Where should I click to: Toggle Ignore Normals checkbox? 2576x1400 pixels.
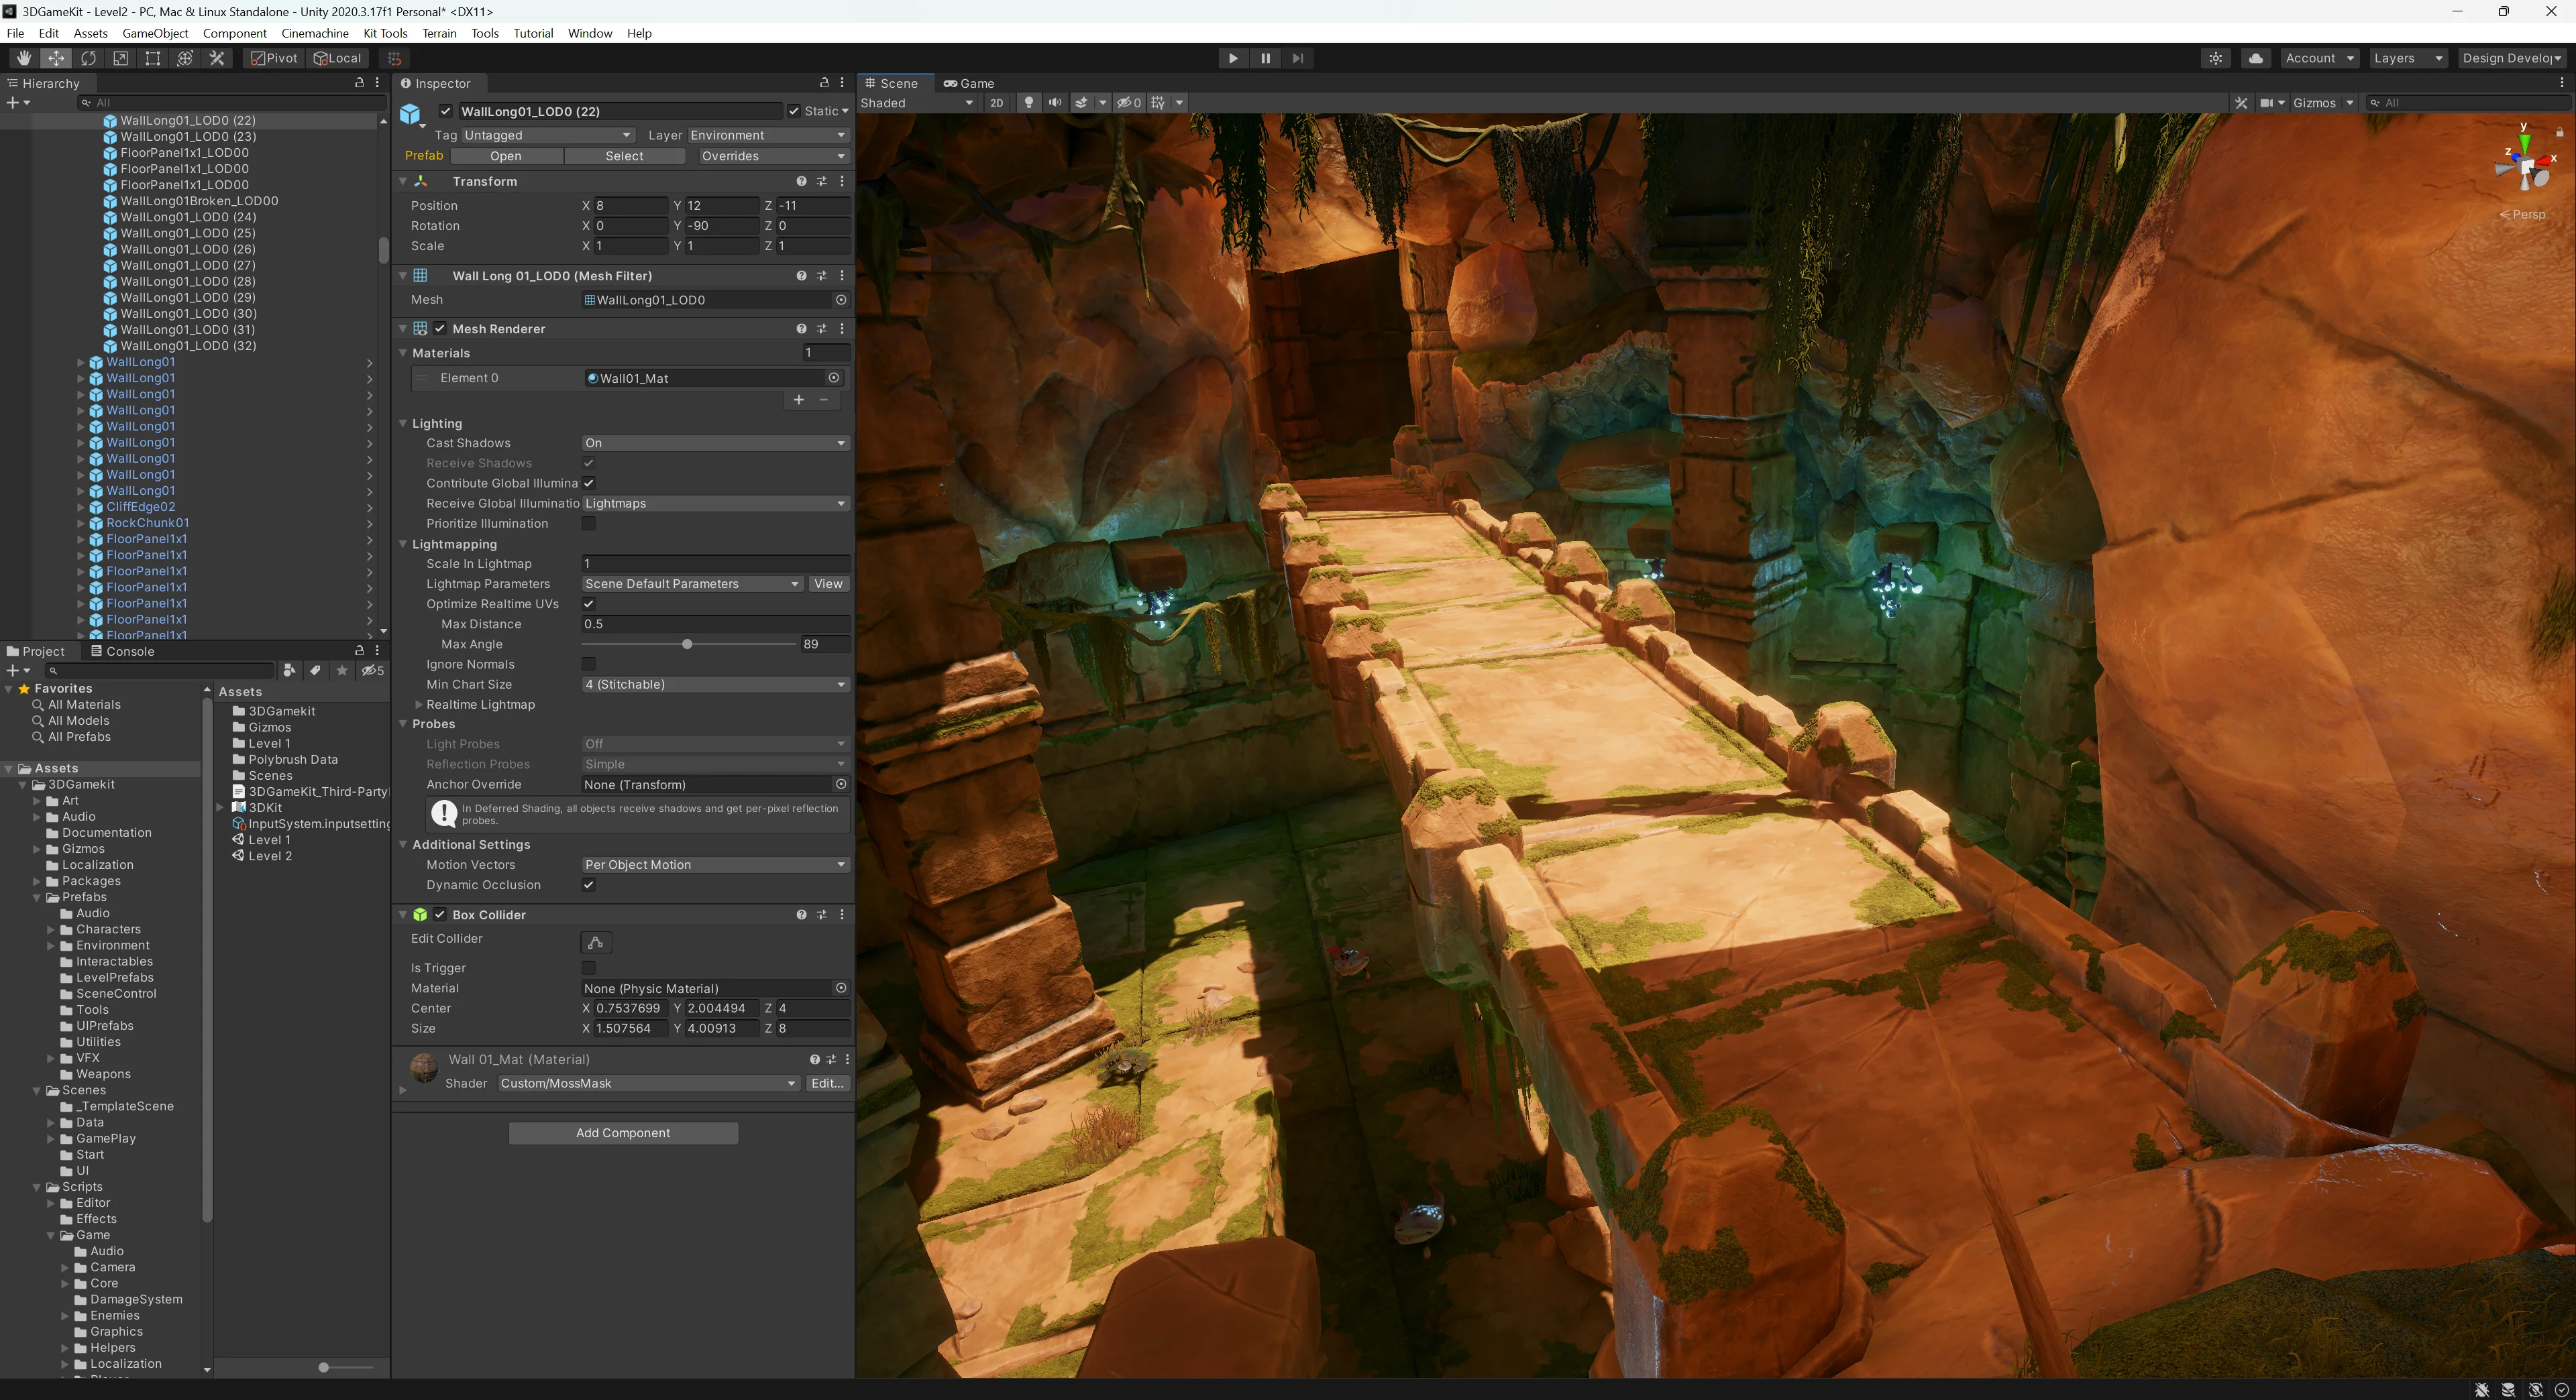click(x=588, y=664)
